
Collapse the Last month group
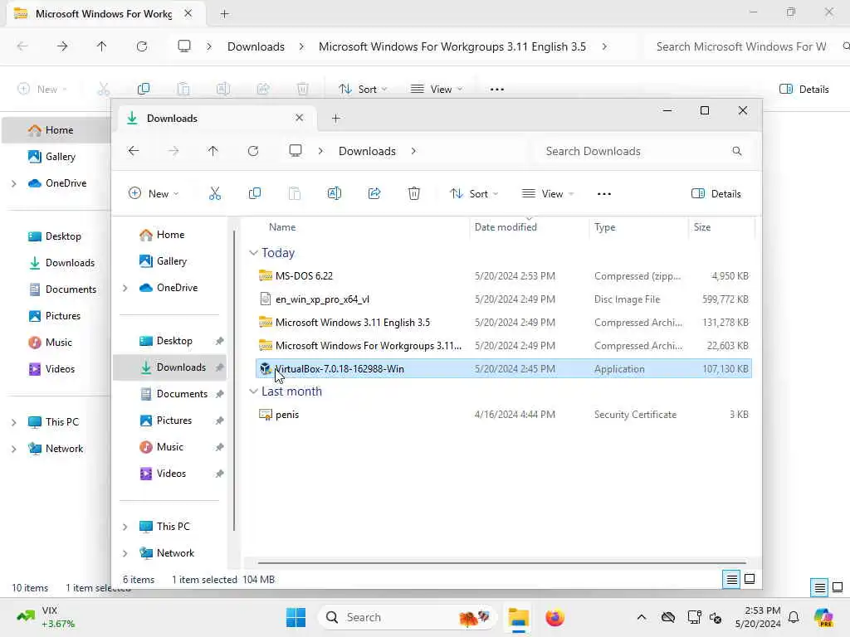pos(253,391)
